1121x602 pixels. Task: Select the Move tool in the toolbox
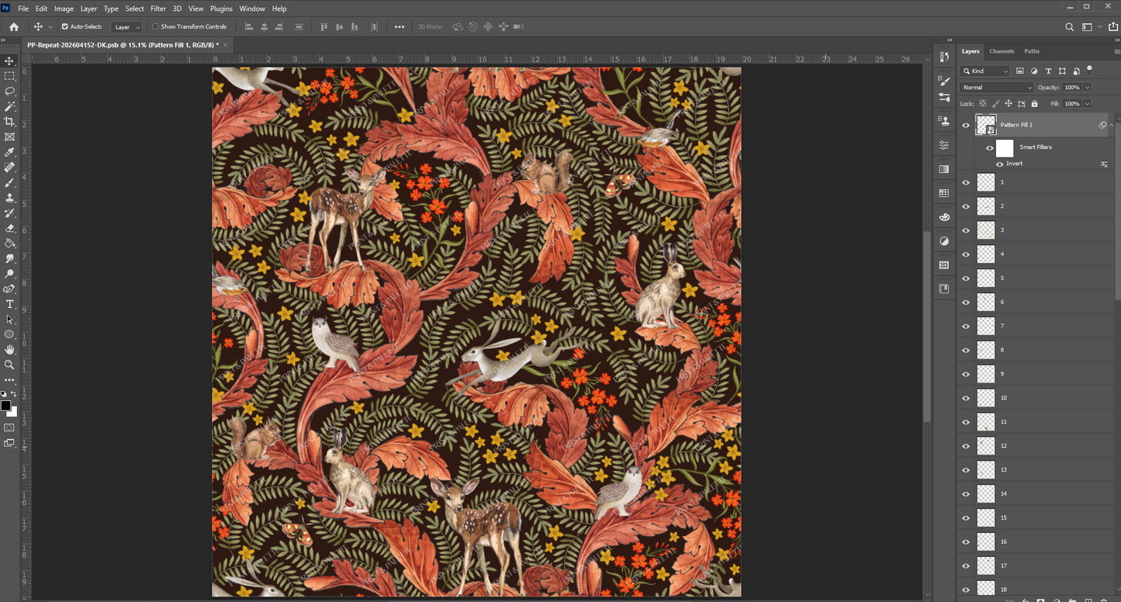pyautogui.click(x=10, y=61)
